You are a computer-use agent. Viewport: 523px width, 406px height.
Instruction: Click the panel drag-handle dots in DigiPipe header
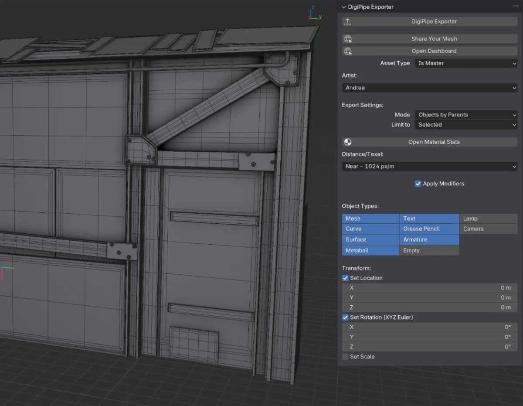coord(516,7)
